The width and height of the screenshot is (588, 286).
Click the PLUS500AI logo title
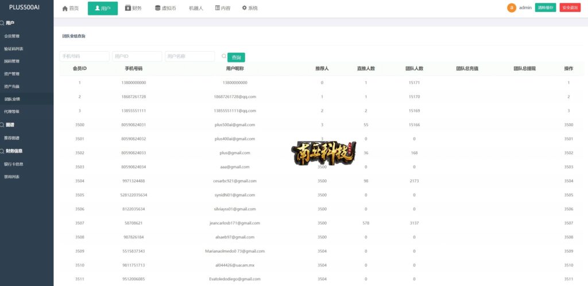coord(24,7)
